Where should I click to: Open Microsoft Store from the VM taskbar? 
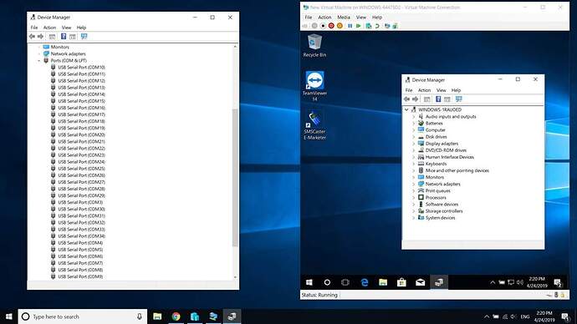tap(401, 282)
